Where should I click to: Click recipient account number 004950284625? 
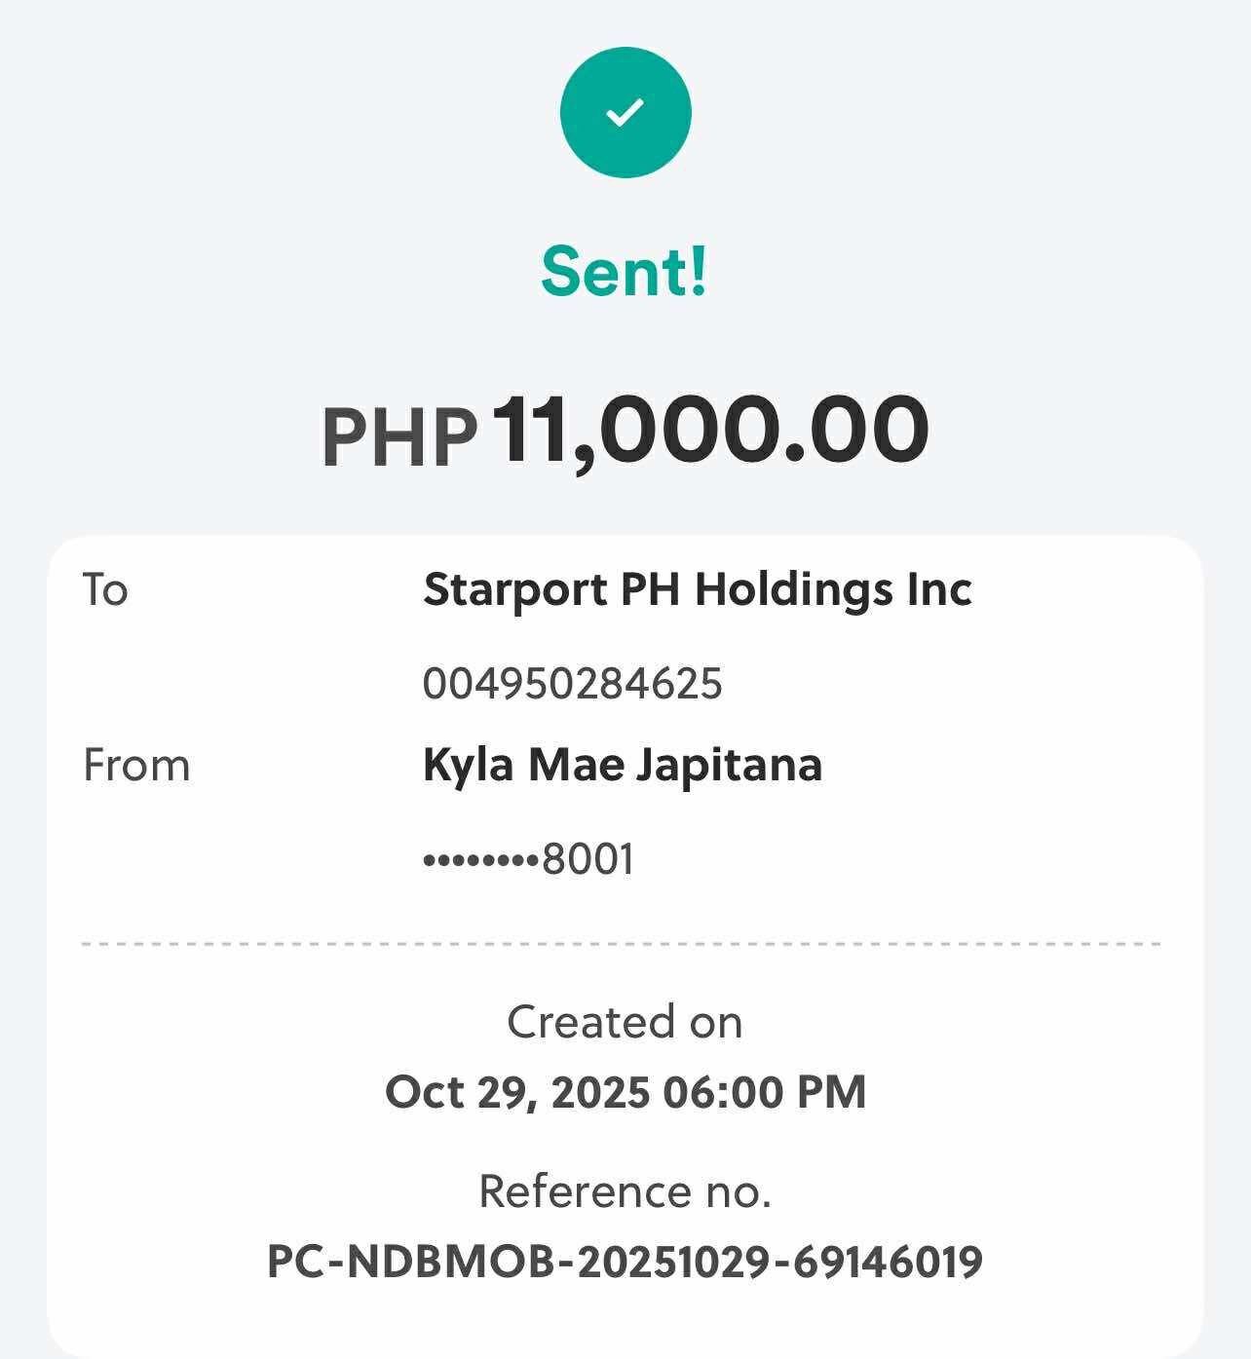[572, 683]
